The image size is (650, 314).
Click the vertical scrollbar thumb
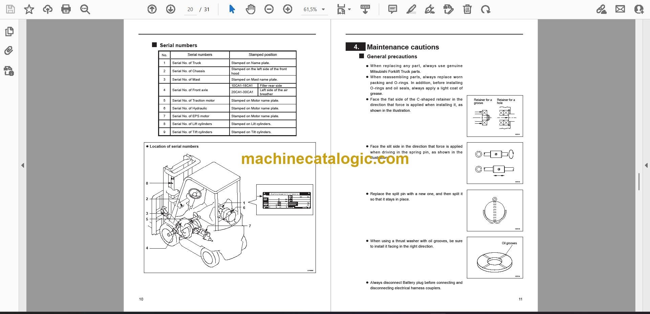(x=639, y=182)
